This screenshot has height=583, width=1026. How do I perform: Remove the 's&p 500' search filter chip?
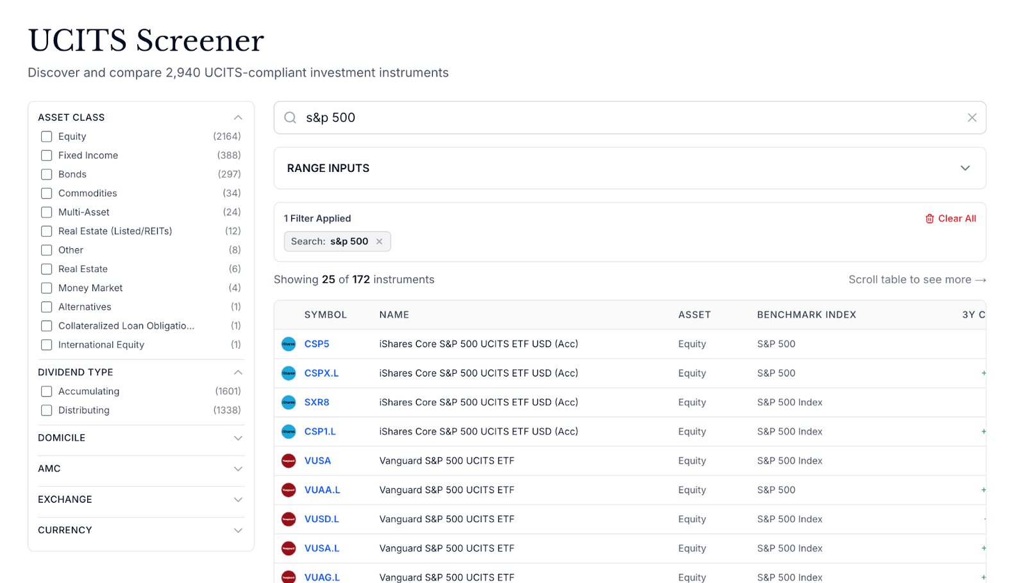point(379,242)
